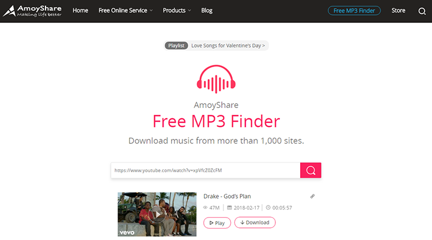Expand the Products dropdown menu
Viewport: 432px width, 240px height.
[177, 10]
